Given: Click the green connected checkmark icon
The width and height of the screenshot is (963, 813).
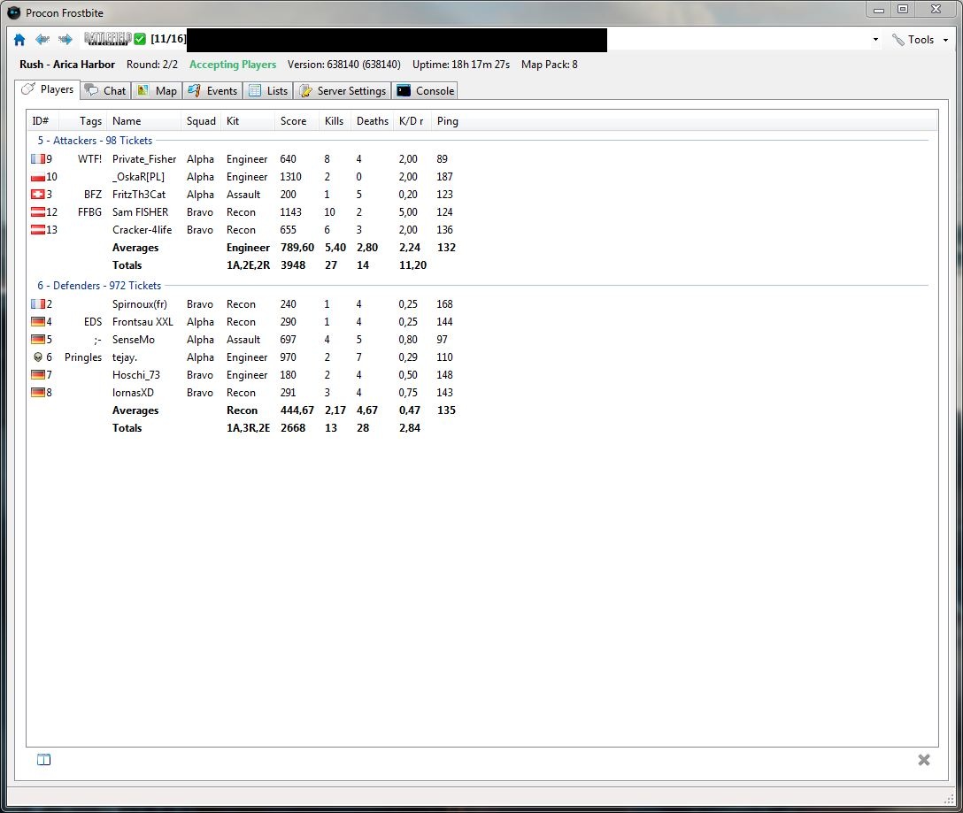Looking at the screenshot, I should coord(140,39).
